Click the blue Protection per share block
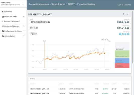 point(122,61)
